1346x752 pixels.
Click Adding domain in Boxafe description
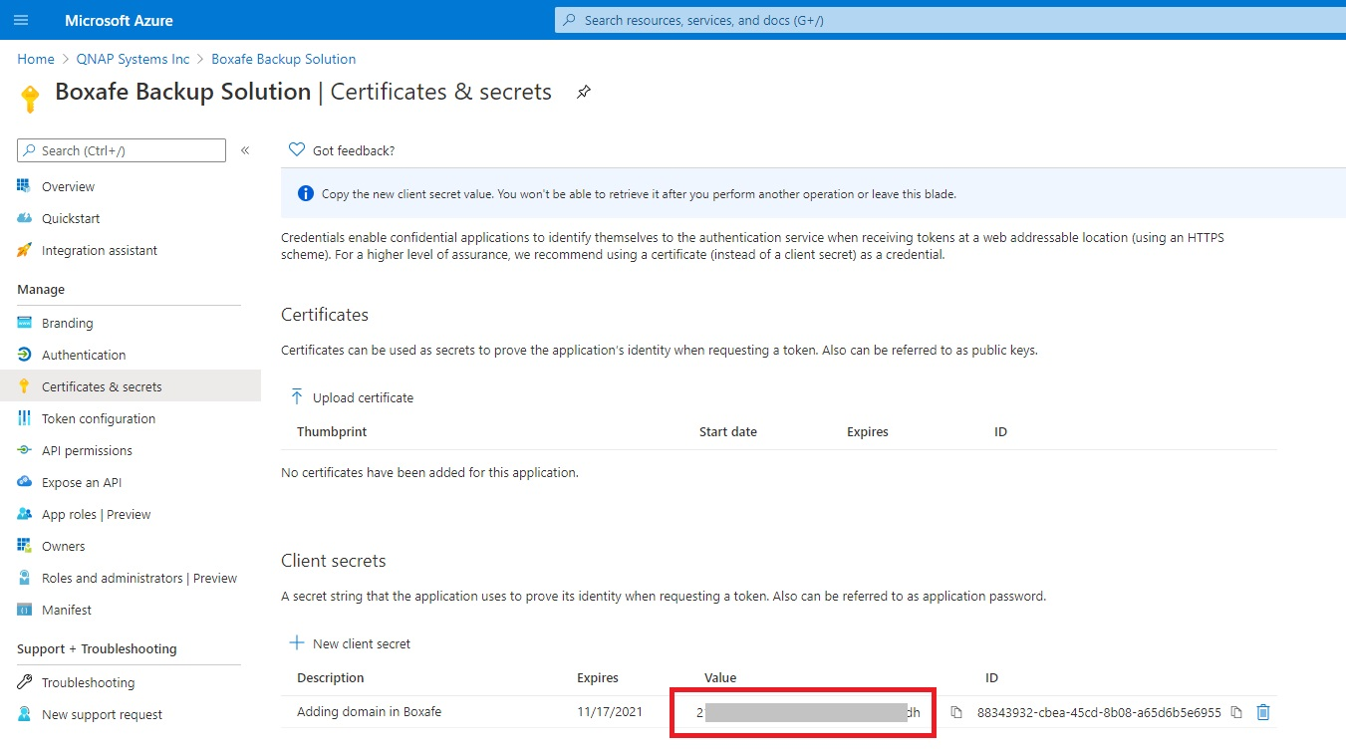[x=369, y=712]
